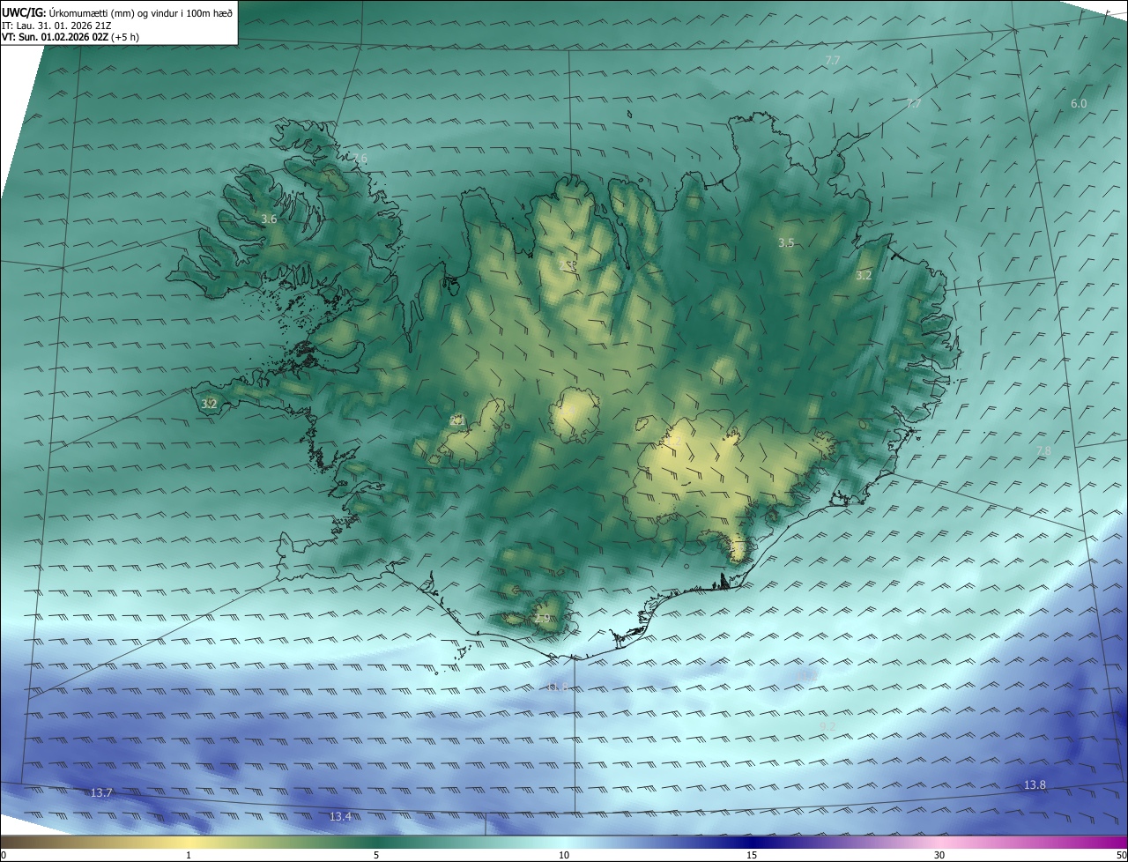The width and height of the screenshot is (1128, 862).
Task: Click the '1' tick label on the color scale
Action: (x=189, y=855)
